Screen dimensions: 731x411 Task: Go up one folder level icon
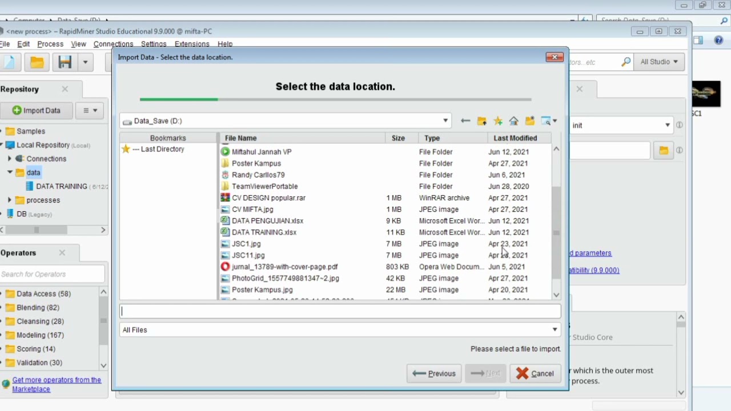481,121
